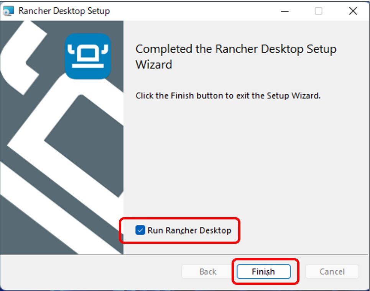Click the disabled Back button
370x291 pixels.
point(208,271)
